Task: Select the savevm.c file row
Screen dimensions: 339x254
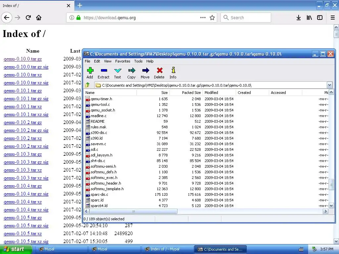Action: (207, 144)
